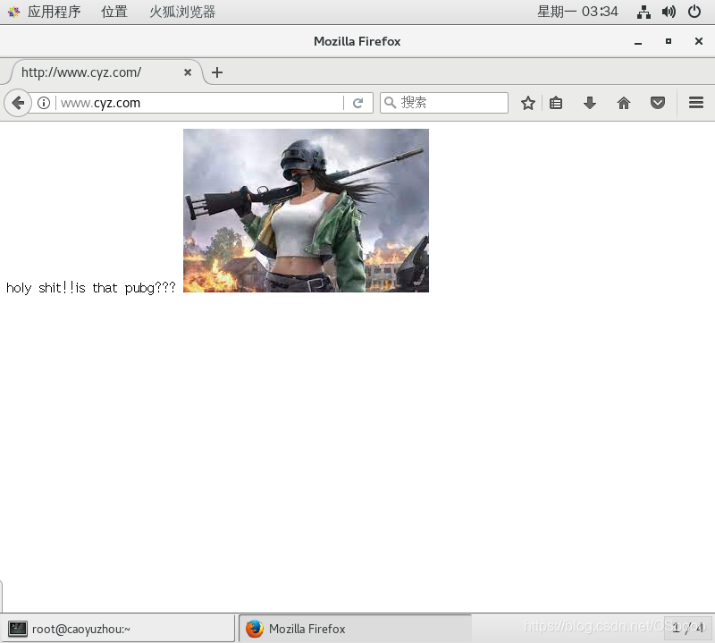
Task: Minimize the Mozilla Firefox window
Action: [x=638, y=42]
